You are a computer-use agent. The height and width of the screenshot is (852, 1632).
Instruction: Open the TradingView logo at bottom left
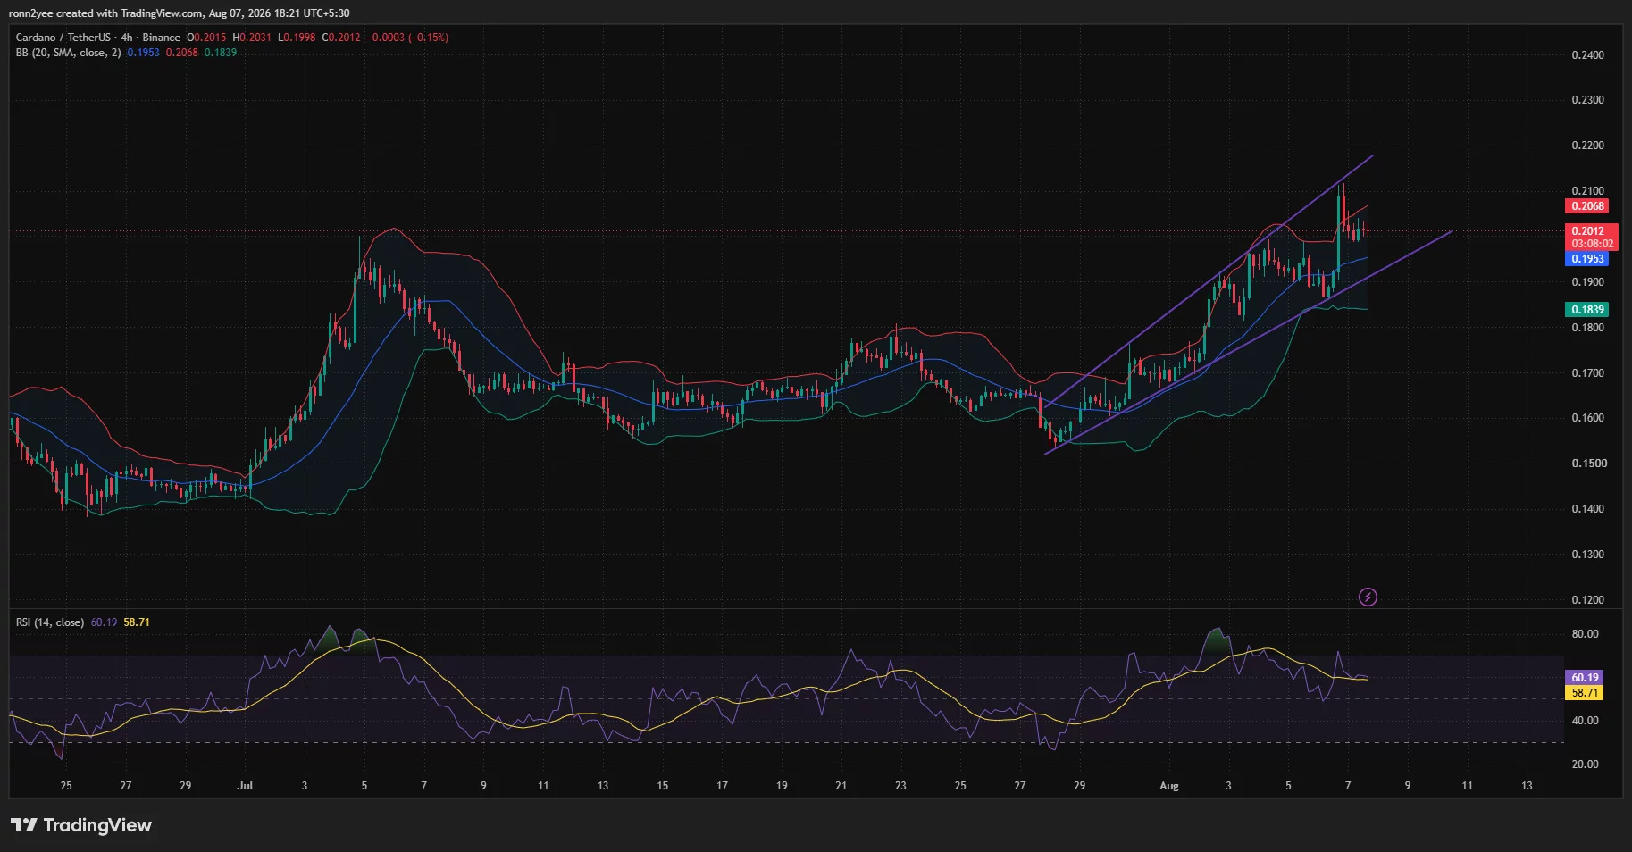(81, 825)
